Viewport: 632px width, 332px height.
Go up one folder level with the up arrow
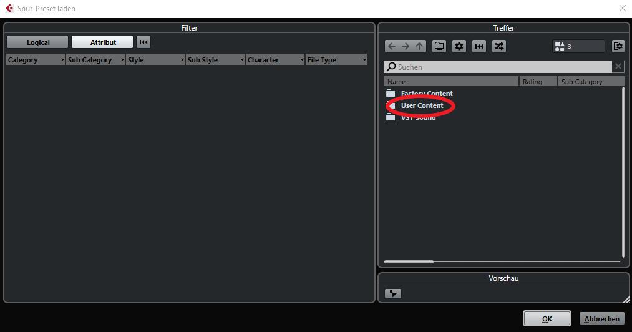pyautogui.click(x=420, y=46)
